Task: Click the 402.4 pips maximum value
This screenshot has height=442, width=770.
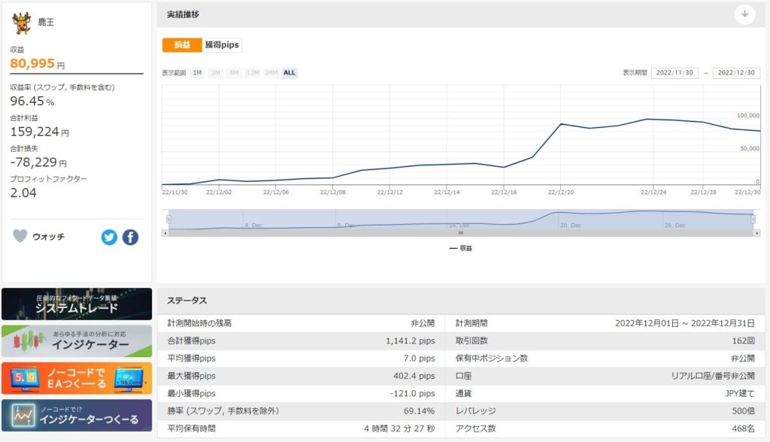Action: point(414,376)
